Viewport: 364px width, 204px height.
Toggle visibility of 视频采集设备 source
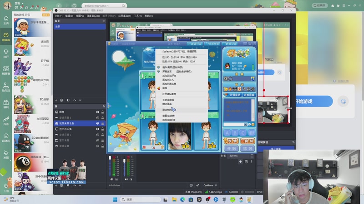pos(97,123)
